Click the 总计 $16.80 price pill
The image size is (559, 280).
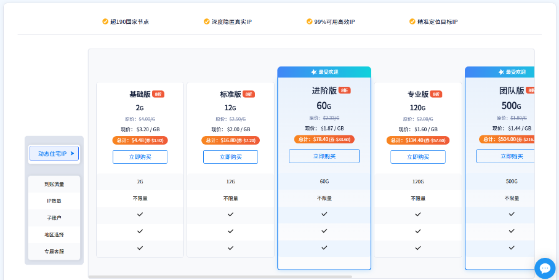pos(230,140)
